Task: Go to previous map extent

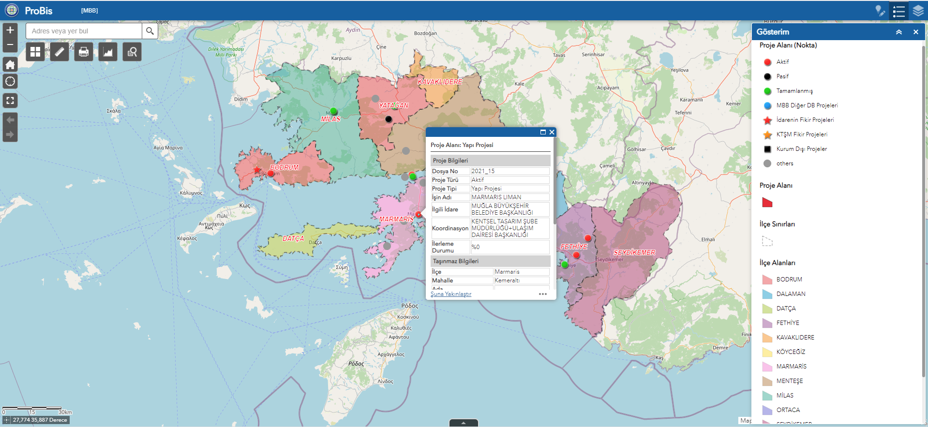Action: [x=10, y=120]
